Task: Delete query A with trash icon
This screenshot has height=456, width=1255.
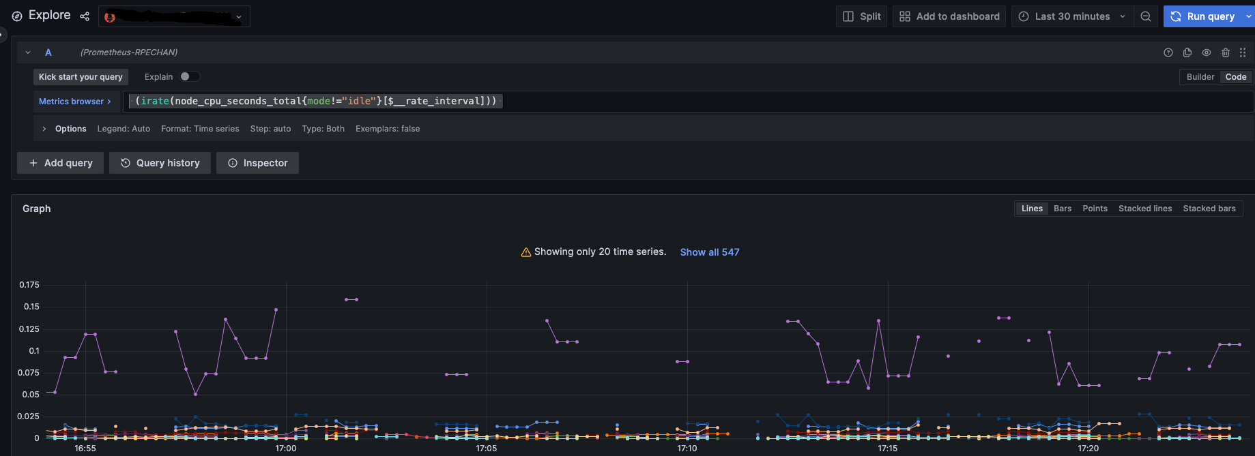Action: click(x=1226, y=52)
